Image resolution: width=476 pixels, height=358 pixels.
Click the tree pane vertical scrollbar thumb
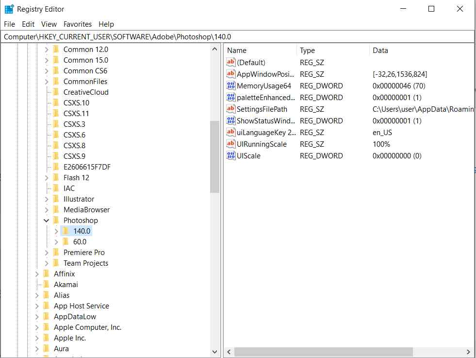pyautogui.click(x=214, y=157)
